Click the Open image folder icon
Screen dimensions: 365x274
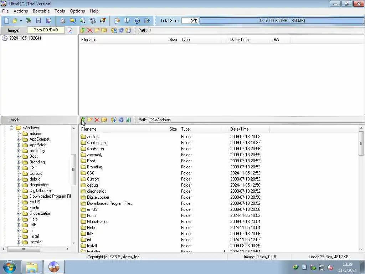click(15, 20)
